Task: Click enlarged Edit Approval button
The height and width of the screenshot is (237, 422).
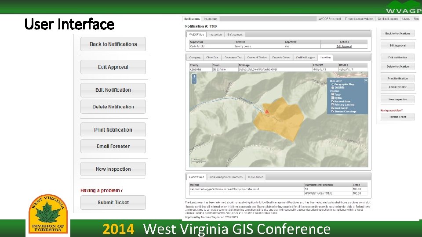Action: [113, 67]
